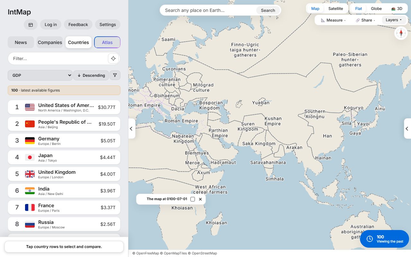This screenshot has height=257, width=411.
Task: Switch to the Companies tab
Action: (50, 42)
